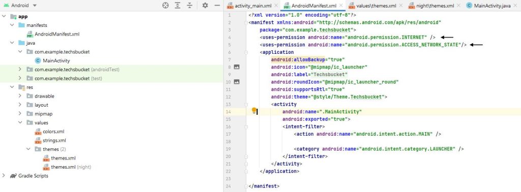The height and width of the screenshot is (192, 521).
Task: Click the manifests folder icon
Action: [21, 25]
